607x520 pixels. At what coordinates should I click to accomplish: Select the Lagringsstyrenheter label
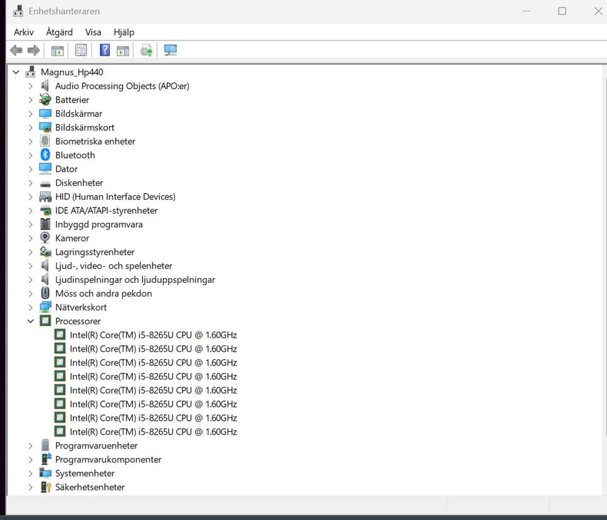tap(95, 252)
